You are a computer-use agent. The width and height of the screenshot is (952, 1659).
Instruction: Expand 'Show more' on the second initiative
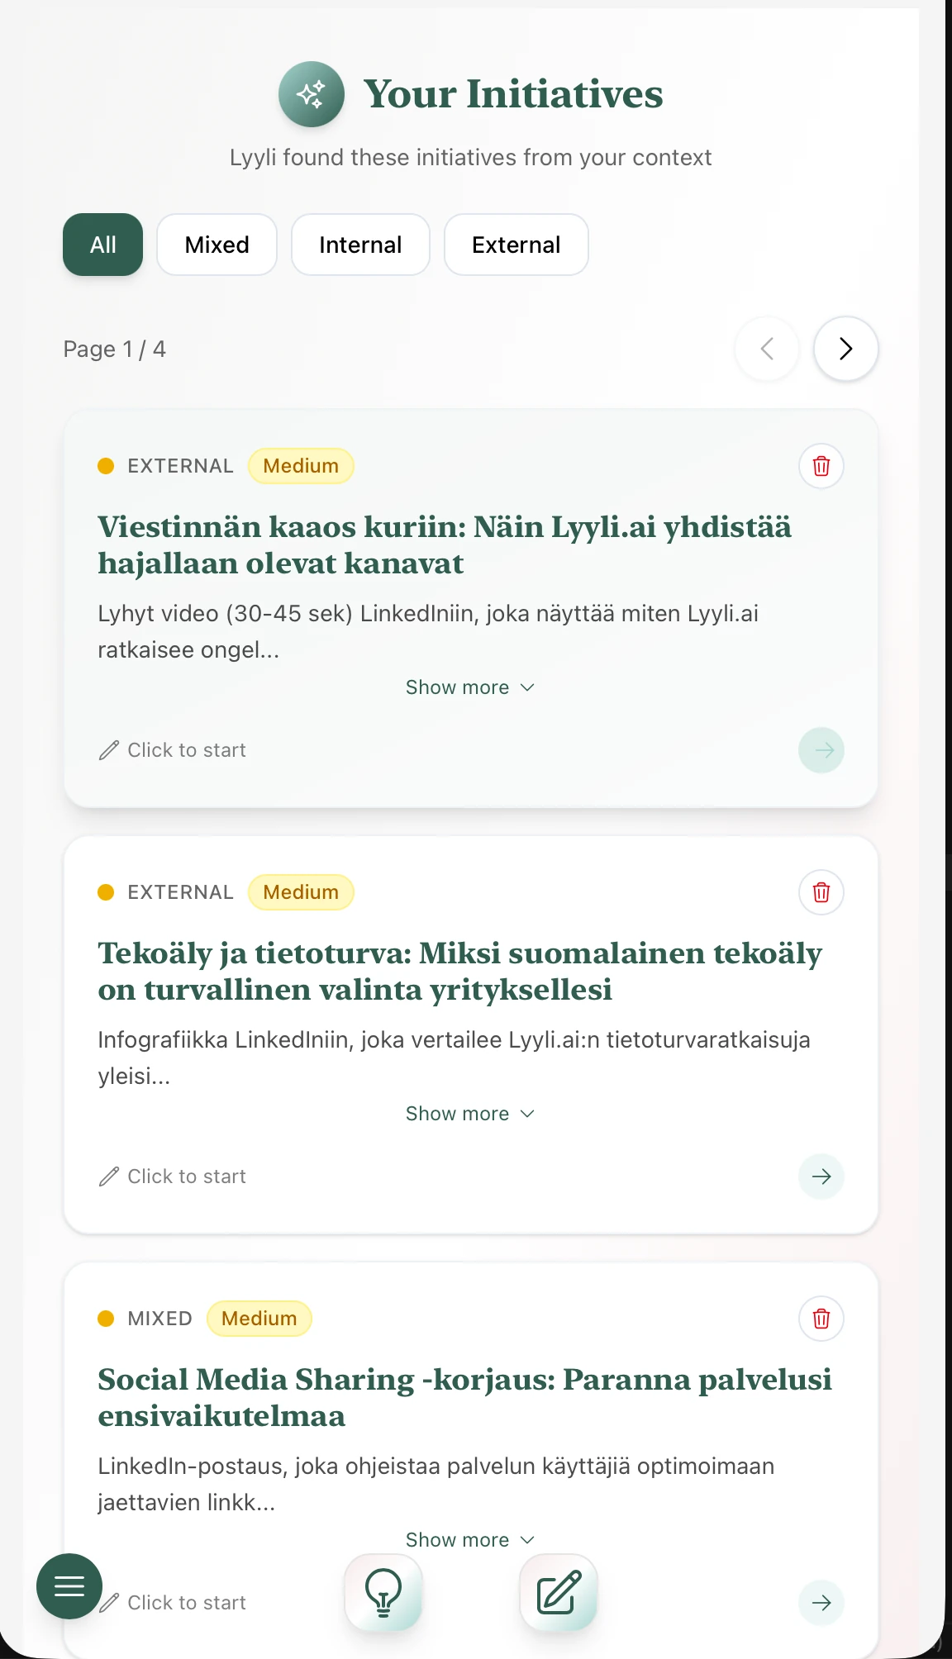(469, 1113)
